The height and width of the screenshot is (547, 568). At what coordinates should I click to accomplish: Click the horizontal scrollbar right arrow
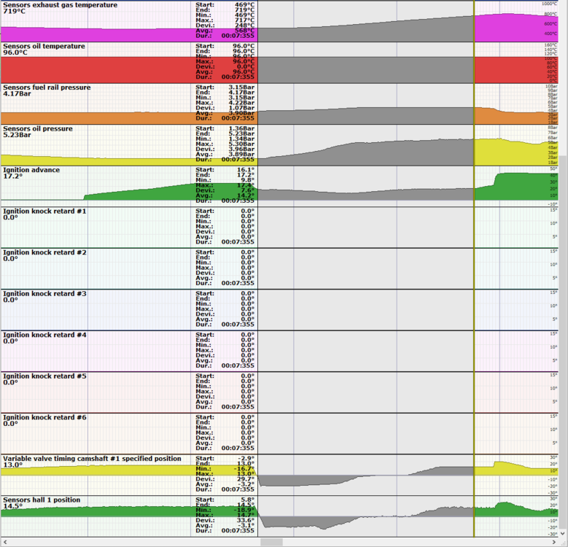click(x=555, y=543)
